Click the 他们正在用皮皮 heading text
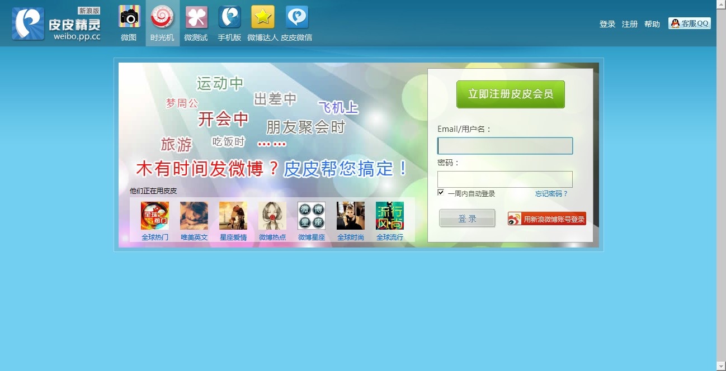 click(x=153, y=191)
